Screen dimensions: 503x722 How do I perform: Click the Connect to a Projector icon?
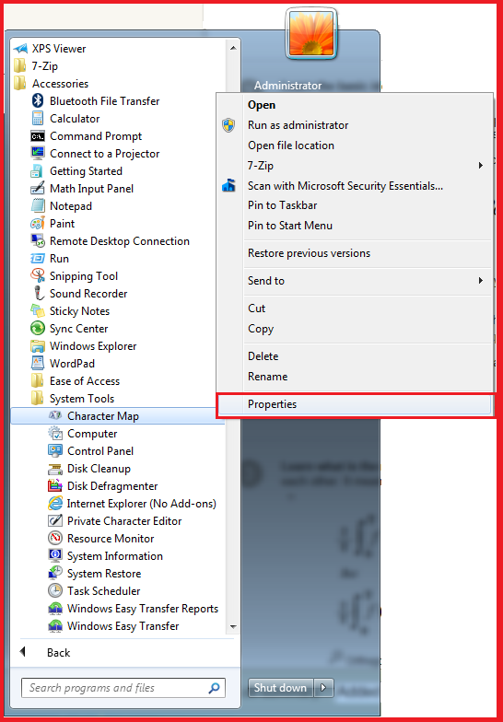coord(38,153)
